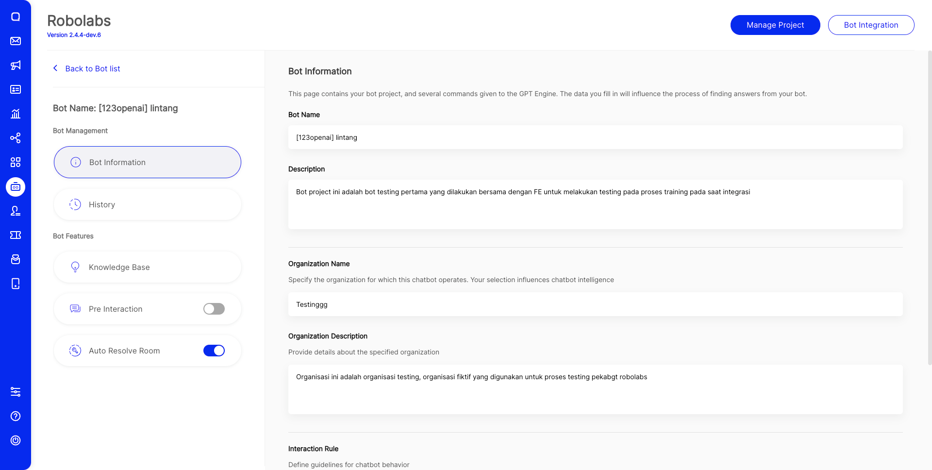Disable the Auto Resolve Room toggle
Image resolution: width=932 pixels, height=470 pixels.
tap(214, 351)
